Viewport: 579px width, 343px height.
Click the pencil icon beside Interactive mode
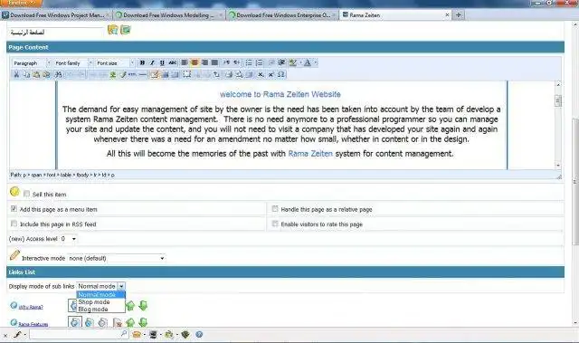click(14, 254)
